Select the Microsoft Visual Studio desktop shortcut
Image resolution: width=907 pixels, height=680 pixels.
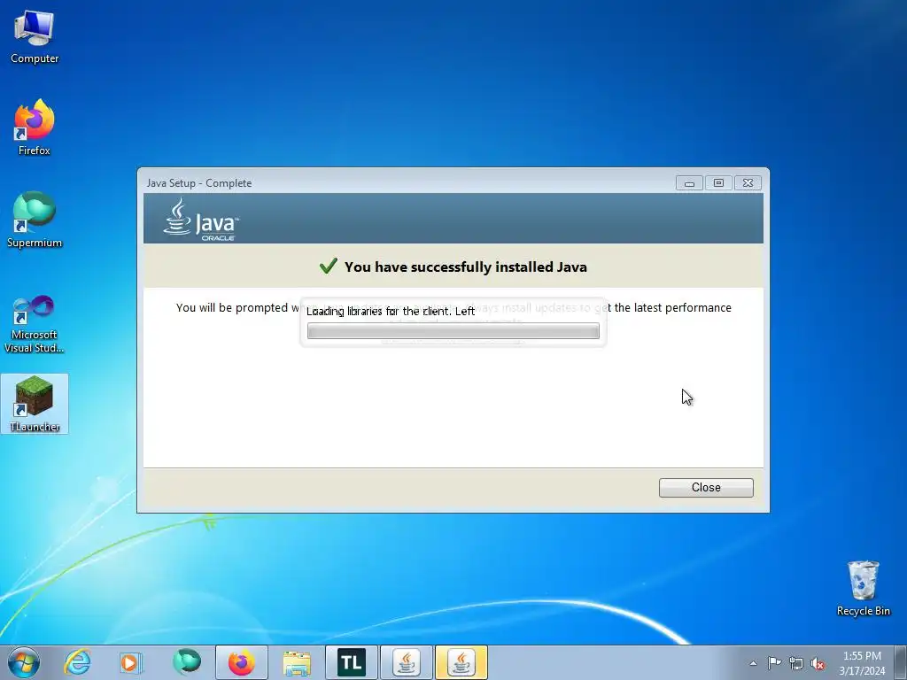click(x=35, y=324)
